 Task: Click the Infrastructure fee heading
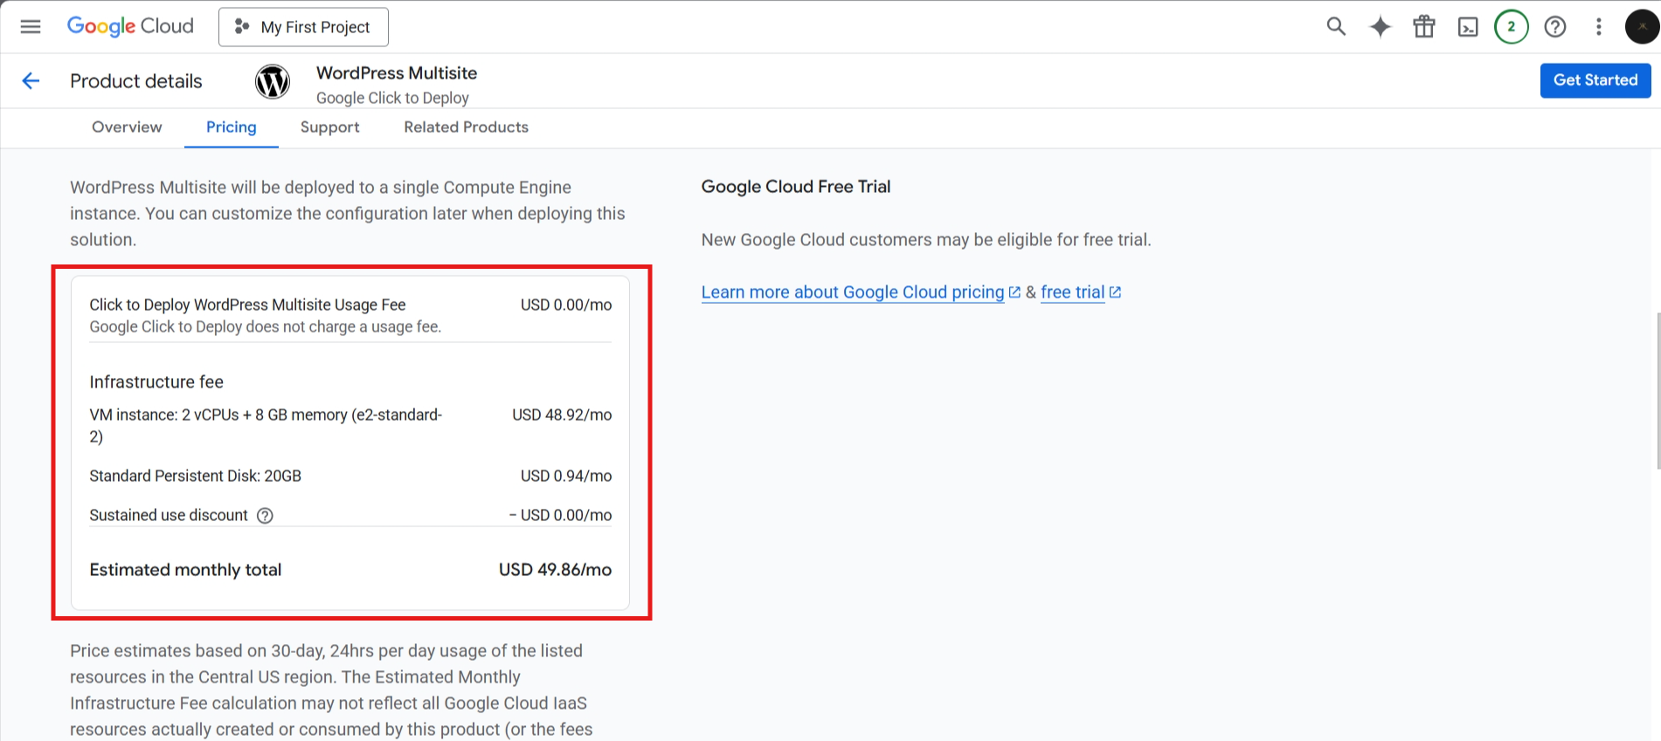click(x=156, y=382)
